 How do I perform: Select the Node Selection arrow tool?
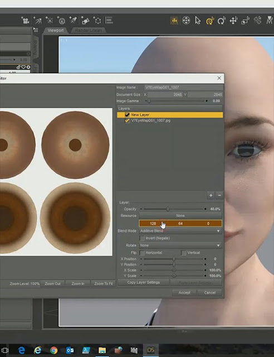(198, 21)
